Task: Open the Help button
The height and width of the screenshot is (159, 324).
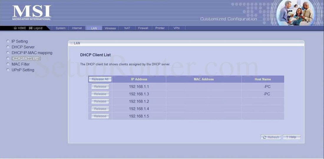Action: [x=292, y=137]
